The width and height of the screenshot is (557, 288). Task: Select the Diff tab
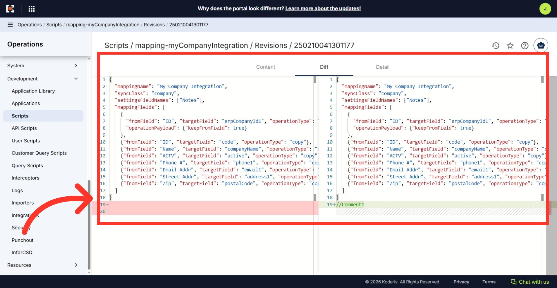324,67
